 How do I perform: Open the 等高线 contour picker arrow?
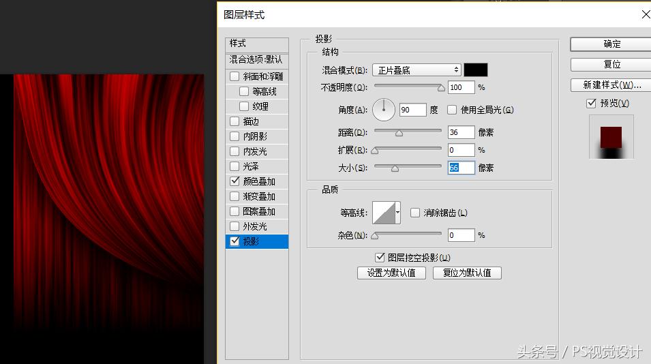(397, 213)
